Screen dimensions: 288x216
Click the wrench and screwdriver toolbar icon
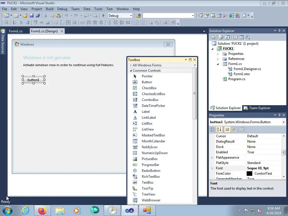(x=225, y=16)
